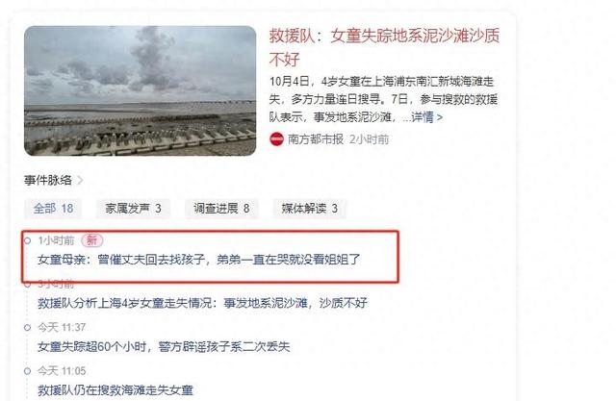Open the 南方都市报 source name
This screenshot has height=401, width=616.
(316, 138)
